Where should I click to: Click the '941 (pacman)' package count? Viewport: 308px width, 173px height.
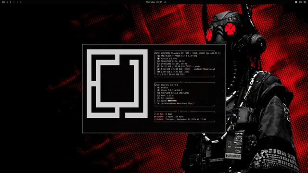pos(168,98)
